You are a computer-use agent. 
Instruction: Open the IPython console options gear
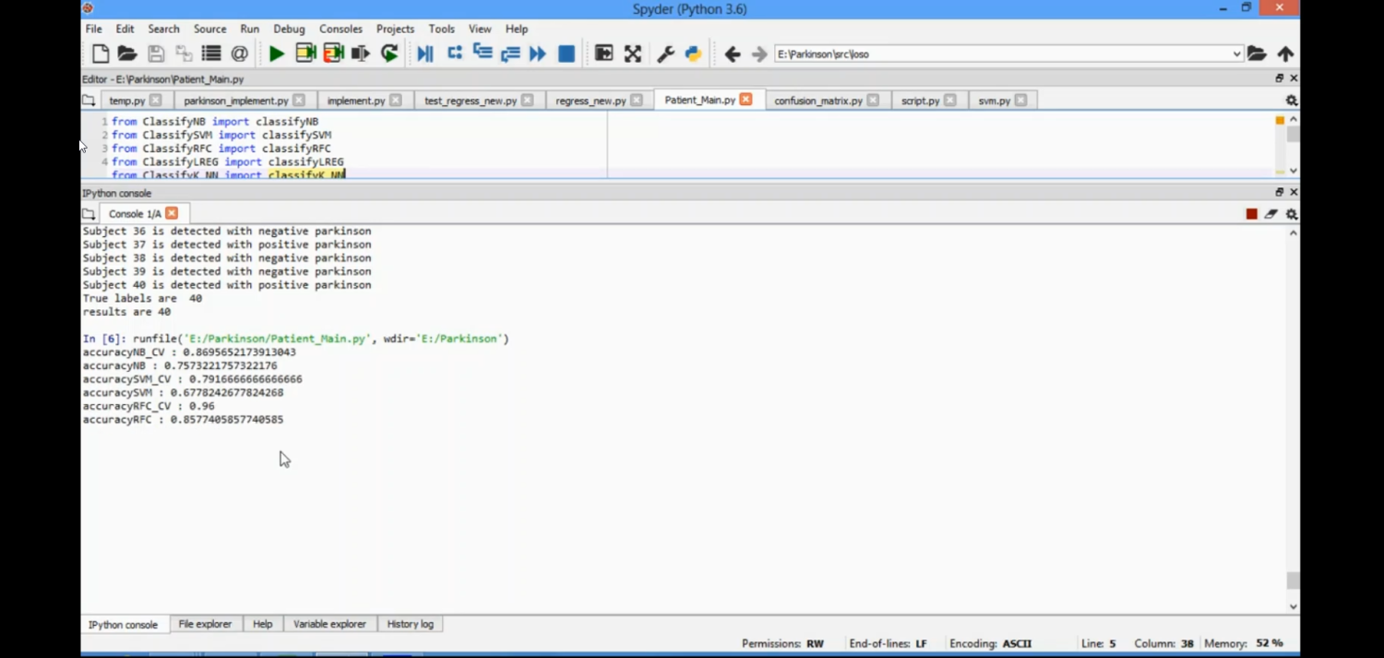(1292, 214)
